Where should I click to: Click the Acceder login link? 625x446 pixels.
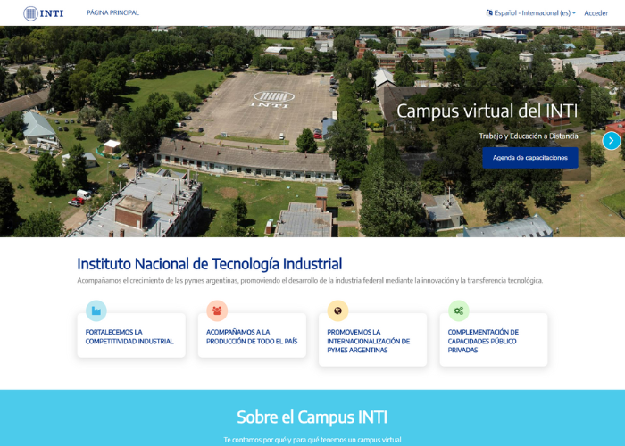[x=596, y=13]
